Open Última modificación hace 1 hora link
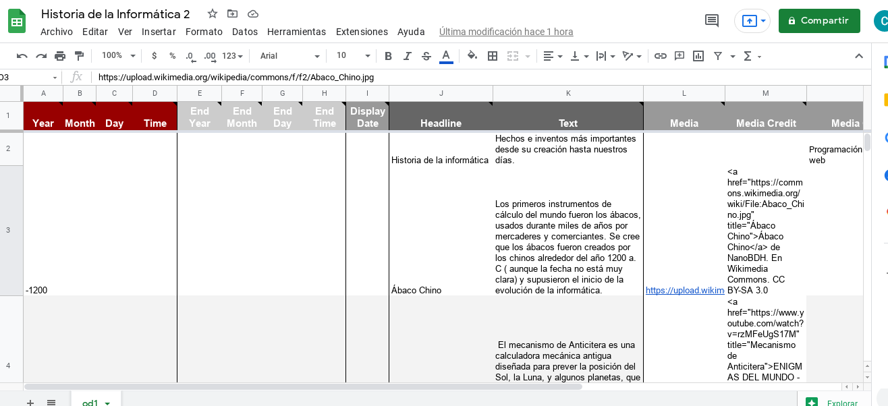This screenshot has width=888, height=406. coord(506,32)
